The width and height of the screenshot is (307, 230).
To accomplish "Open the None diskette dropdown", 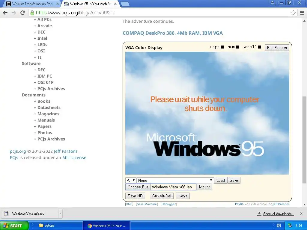I will click(175, 180).
